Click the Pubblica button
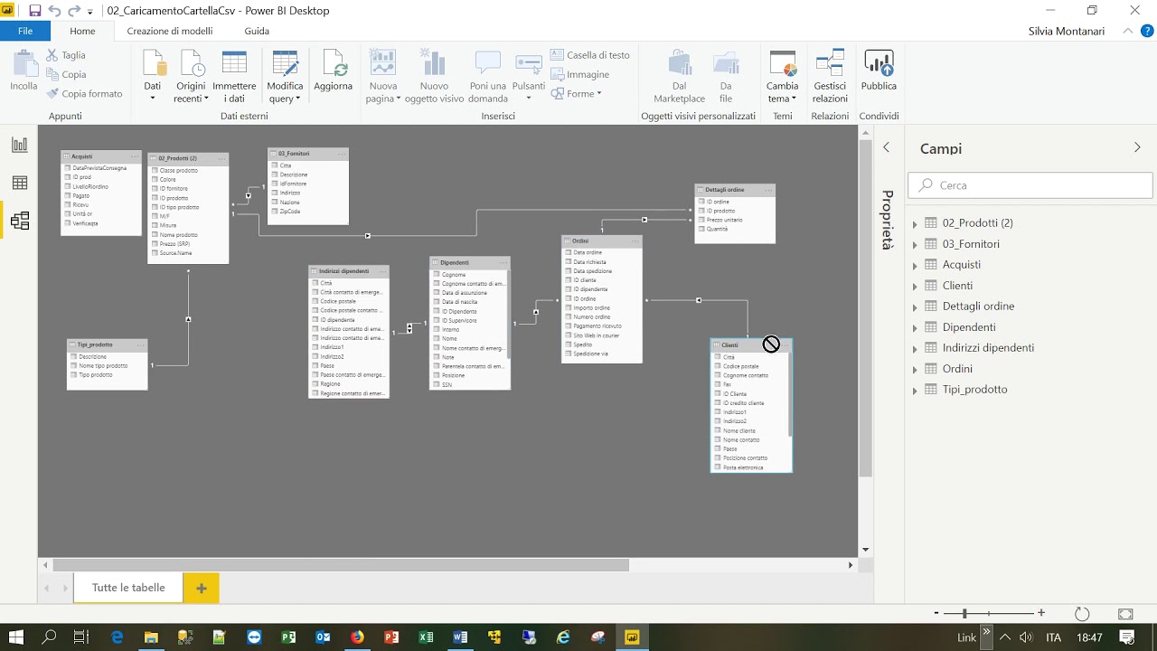1157x651 pixels. click(879, 71)
